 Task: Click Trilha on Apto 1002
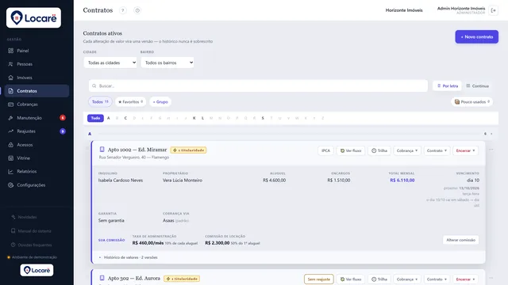[x=379, y=150]
